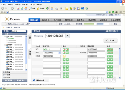Remove participant 02788883333 with X icon

point(111,56)
